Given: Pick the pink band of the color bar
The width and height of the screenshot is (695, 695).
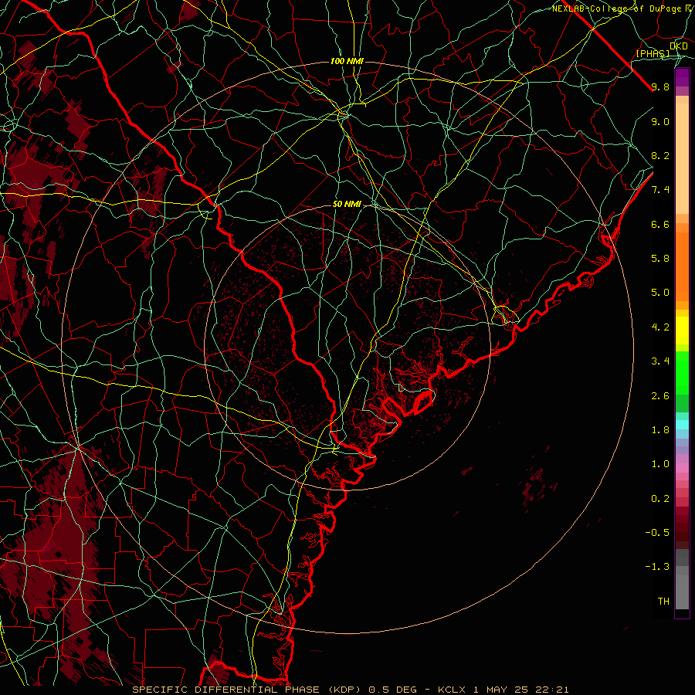Looking at the screenshot, I should click(x=682, y=468).
